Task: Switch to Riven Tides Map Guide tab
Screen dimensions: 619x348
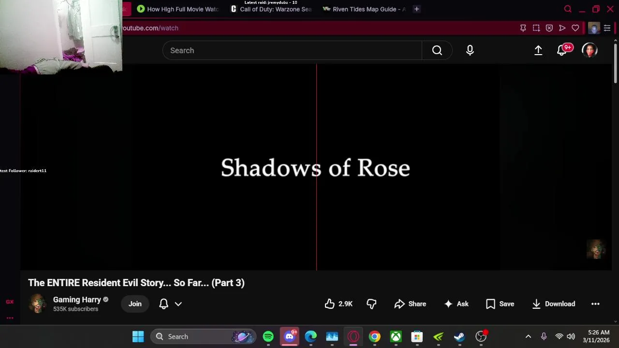Action: pyautogui.click(x=365, y=9)
